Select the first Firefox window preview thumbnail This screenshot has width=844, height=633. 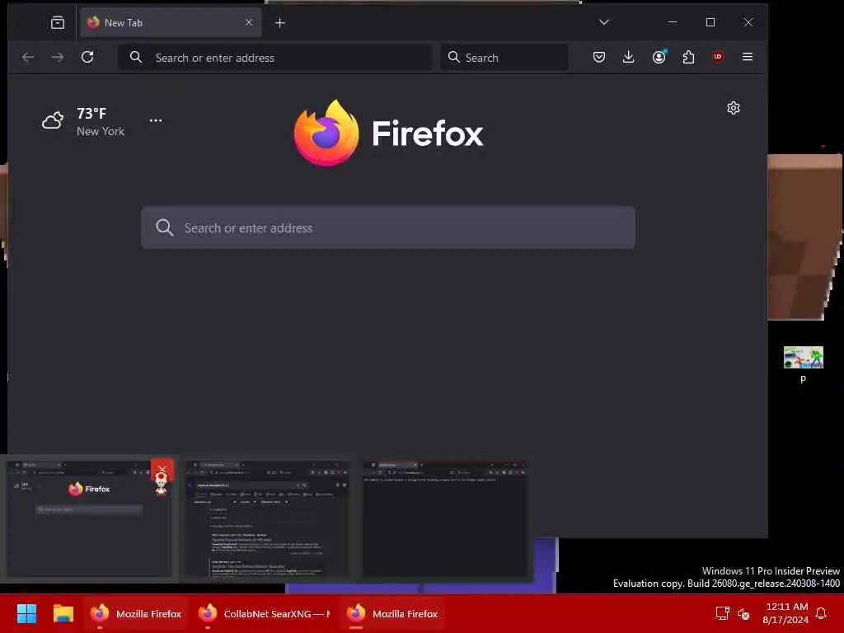[89, 518]
